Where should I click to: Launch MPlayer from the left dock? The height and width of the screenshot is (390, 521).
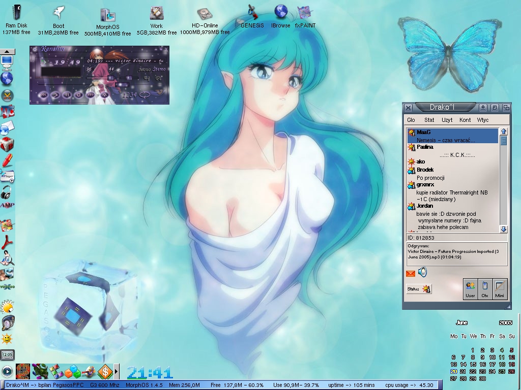(7, 176)
